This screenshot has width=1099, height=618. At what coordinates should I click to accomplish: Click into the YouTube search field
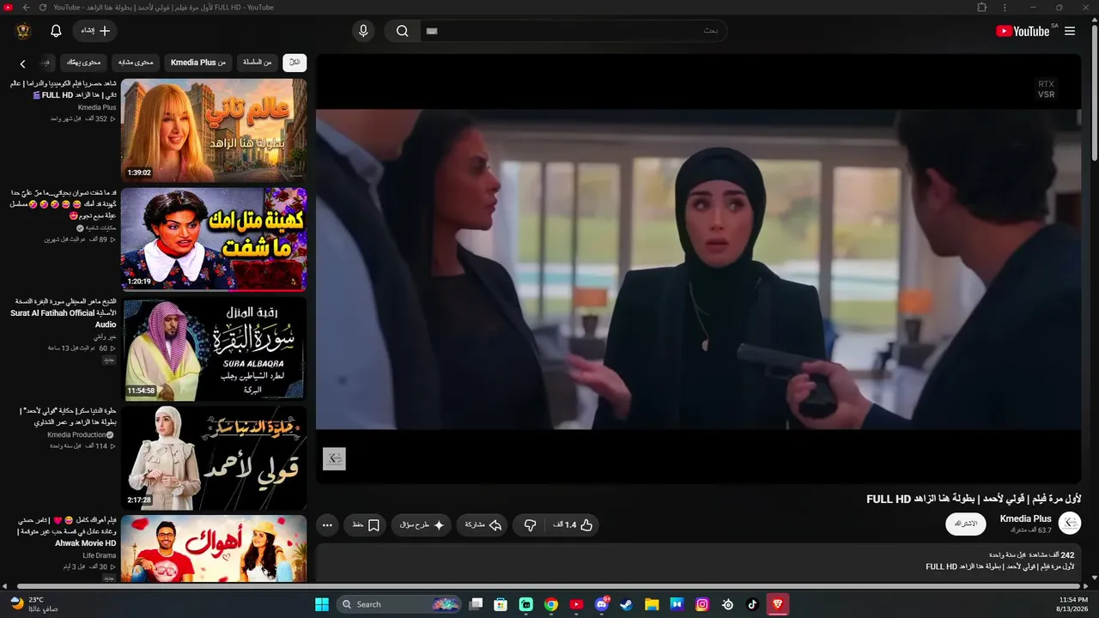point(574,31)
